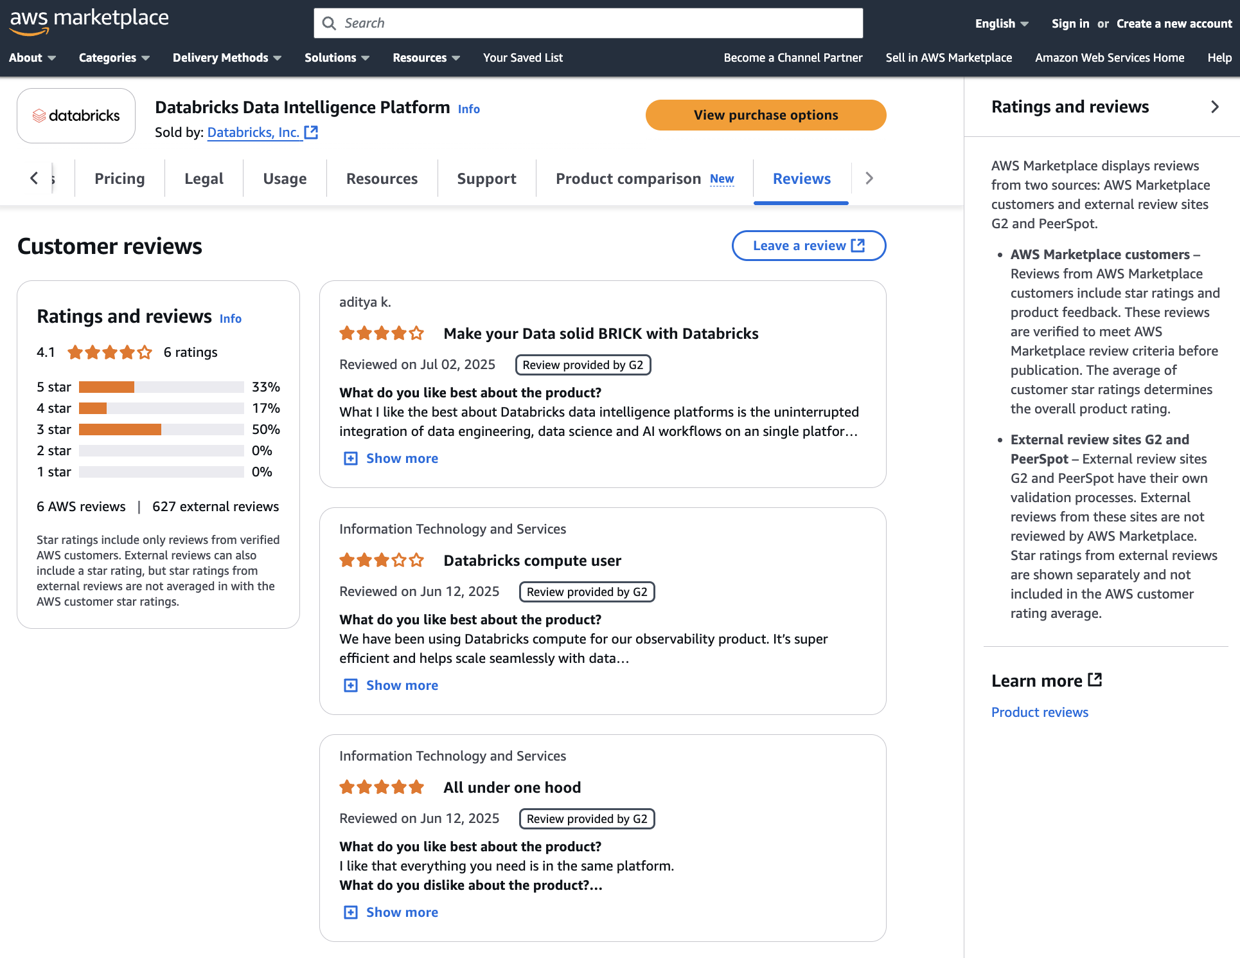Collapse the Ratings and reviews side panel
Viewport: 1240px width, 958px height.
point(1214,107)
